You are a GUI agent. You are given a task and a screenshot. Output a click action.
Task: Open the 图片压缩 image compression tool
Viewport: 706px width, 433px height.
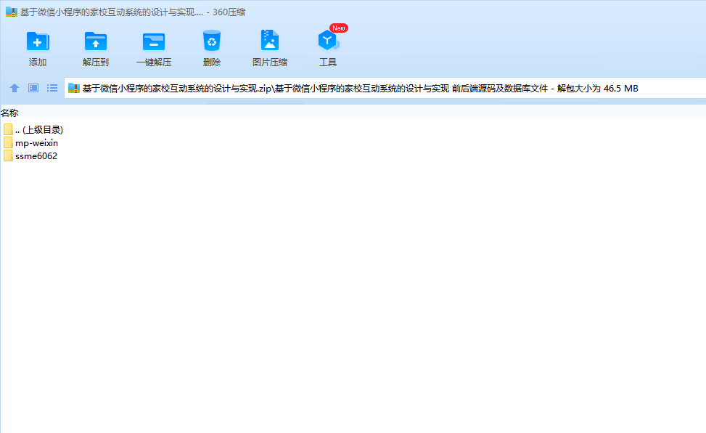pyautogui.click(x=270, y=41)
